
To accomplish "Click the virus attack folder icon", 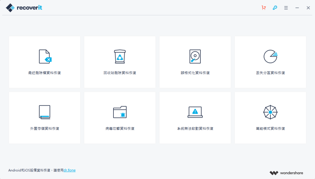I will 120,112.
